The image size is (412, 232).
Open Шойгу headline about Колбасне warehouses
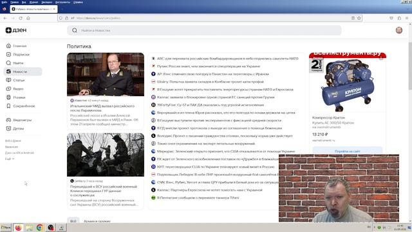tap(211, 82)
